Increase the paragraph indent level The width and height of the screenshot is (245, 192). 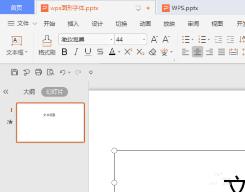click(x=230, y=39)
